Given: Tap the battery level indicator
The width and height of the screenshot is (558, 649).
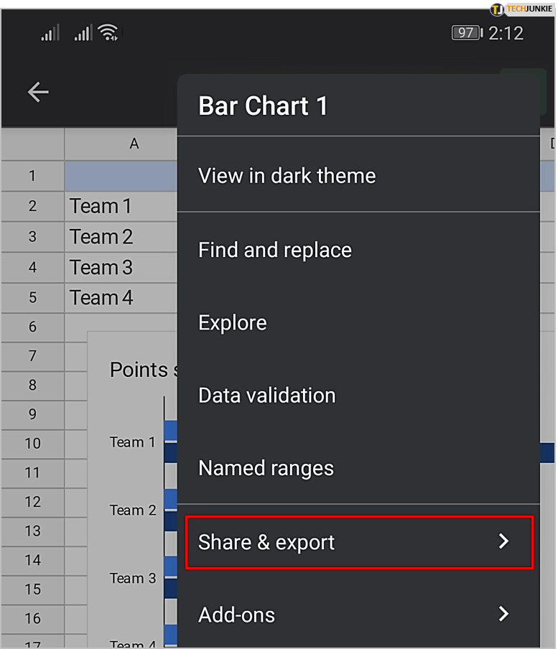Looking at the screenshot, I should coord(467,33).
